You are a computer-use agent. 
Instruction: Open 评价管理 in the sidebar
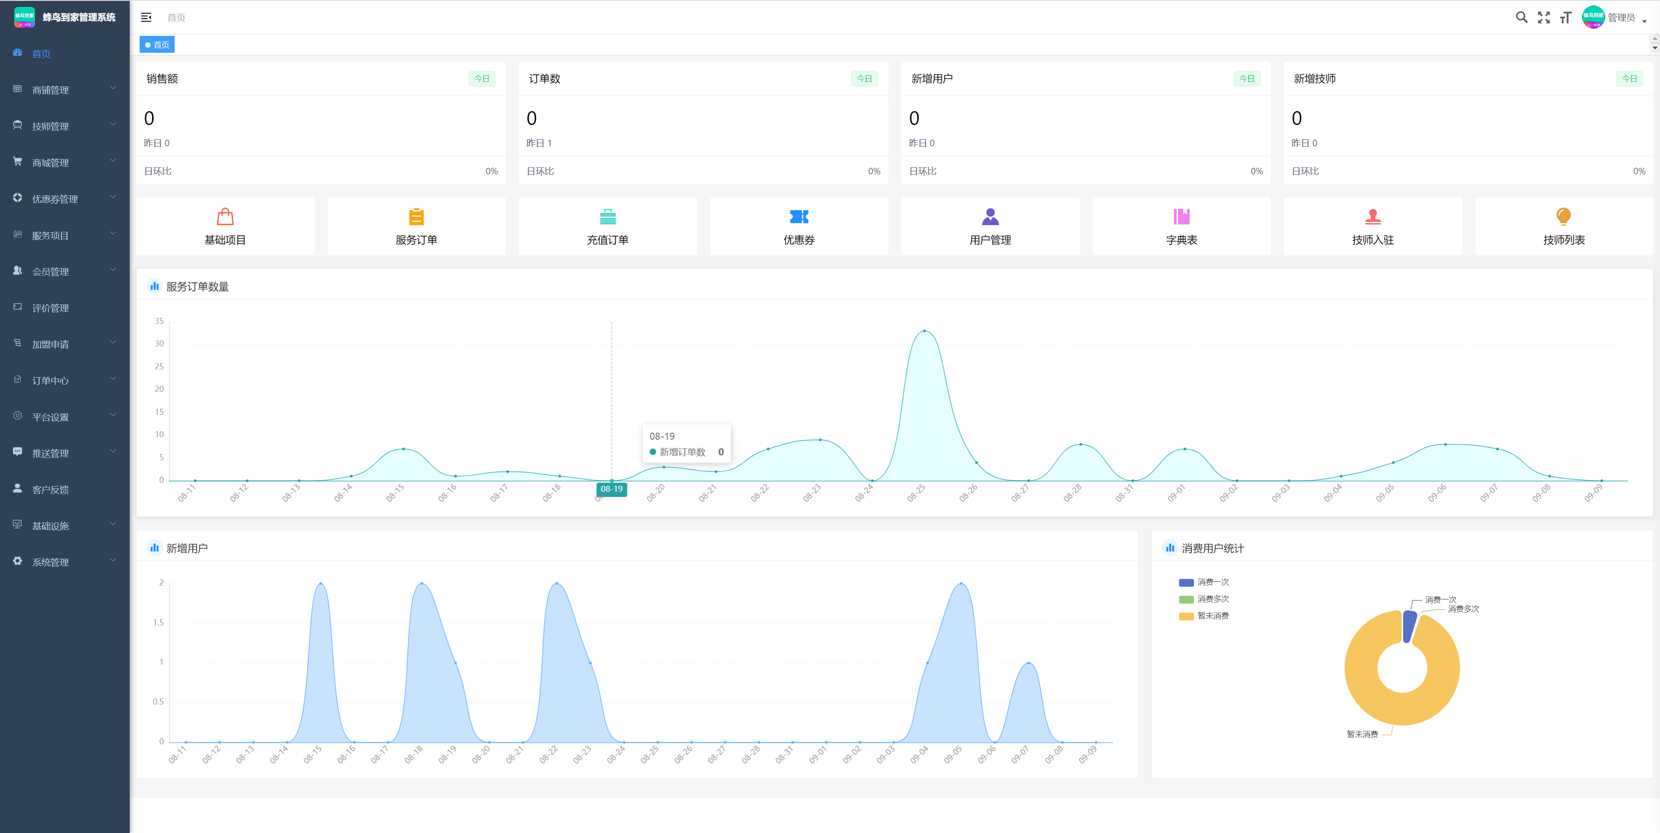(64, 308)
